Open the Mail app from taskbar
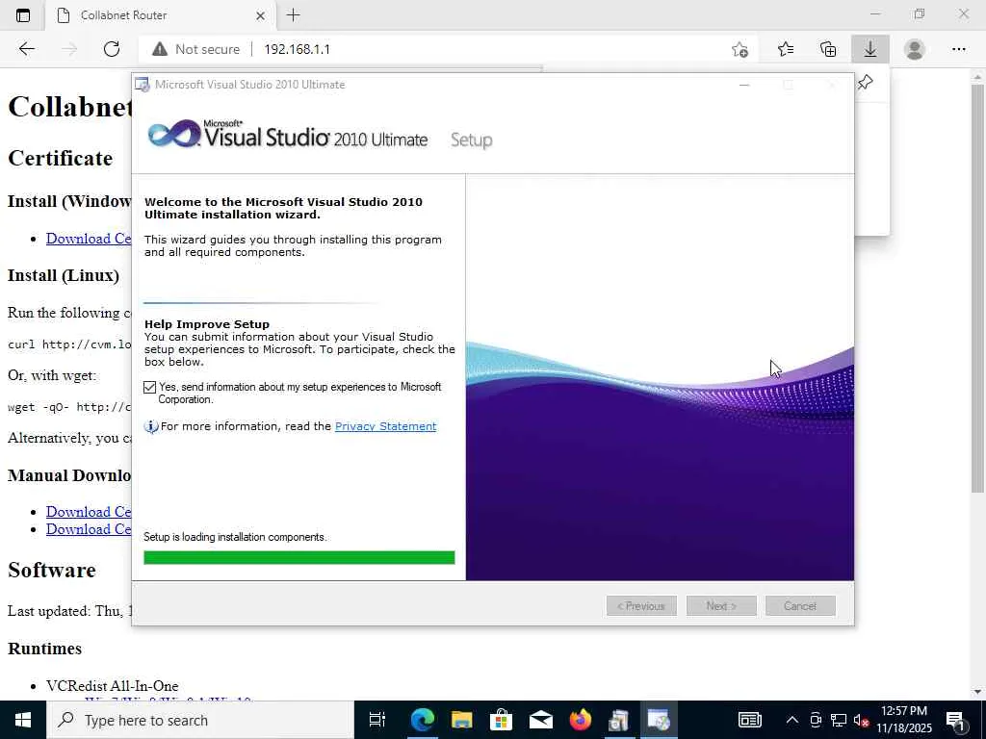The width and height of the screenshot is (986, 739). point(541,720)
